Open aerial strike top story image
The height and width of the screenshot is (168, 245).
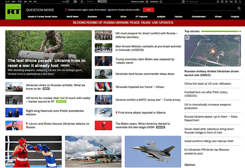point(213,51)
